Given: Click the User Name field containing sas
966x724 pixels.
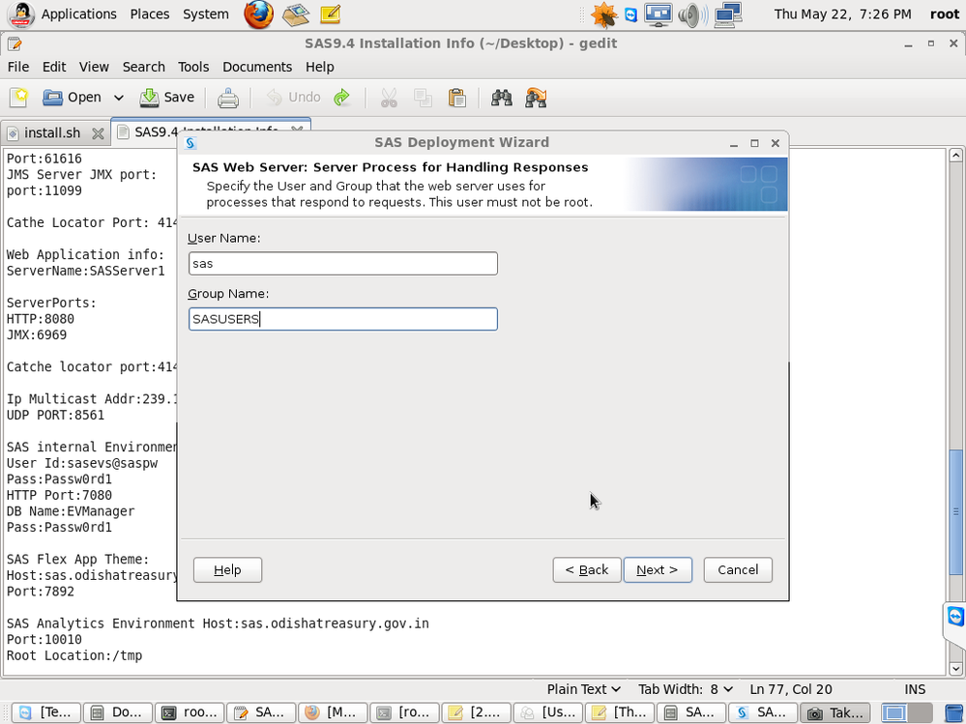Looking at the screenshot, I should 343,264.
